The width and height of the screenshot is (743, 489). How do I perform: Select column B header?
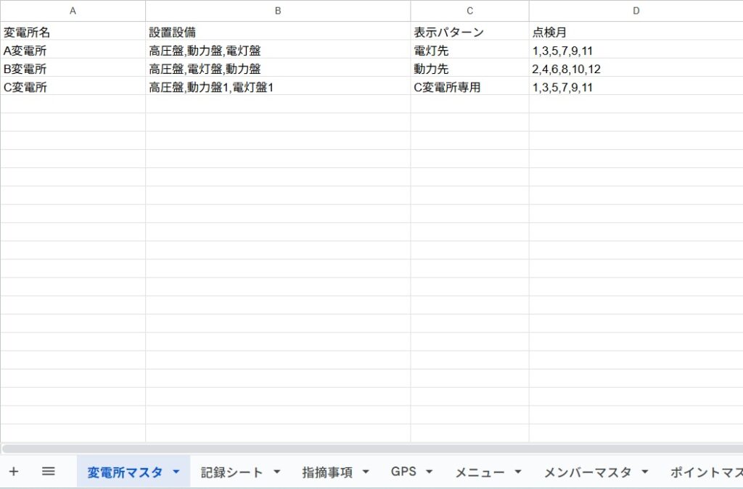pyautogui.click(x=278, y=11)
